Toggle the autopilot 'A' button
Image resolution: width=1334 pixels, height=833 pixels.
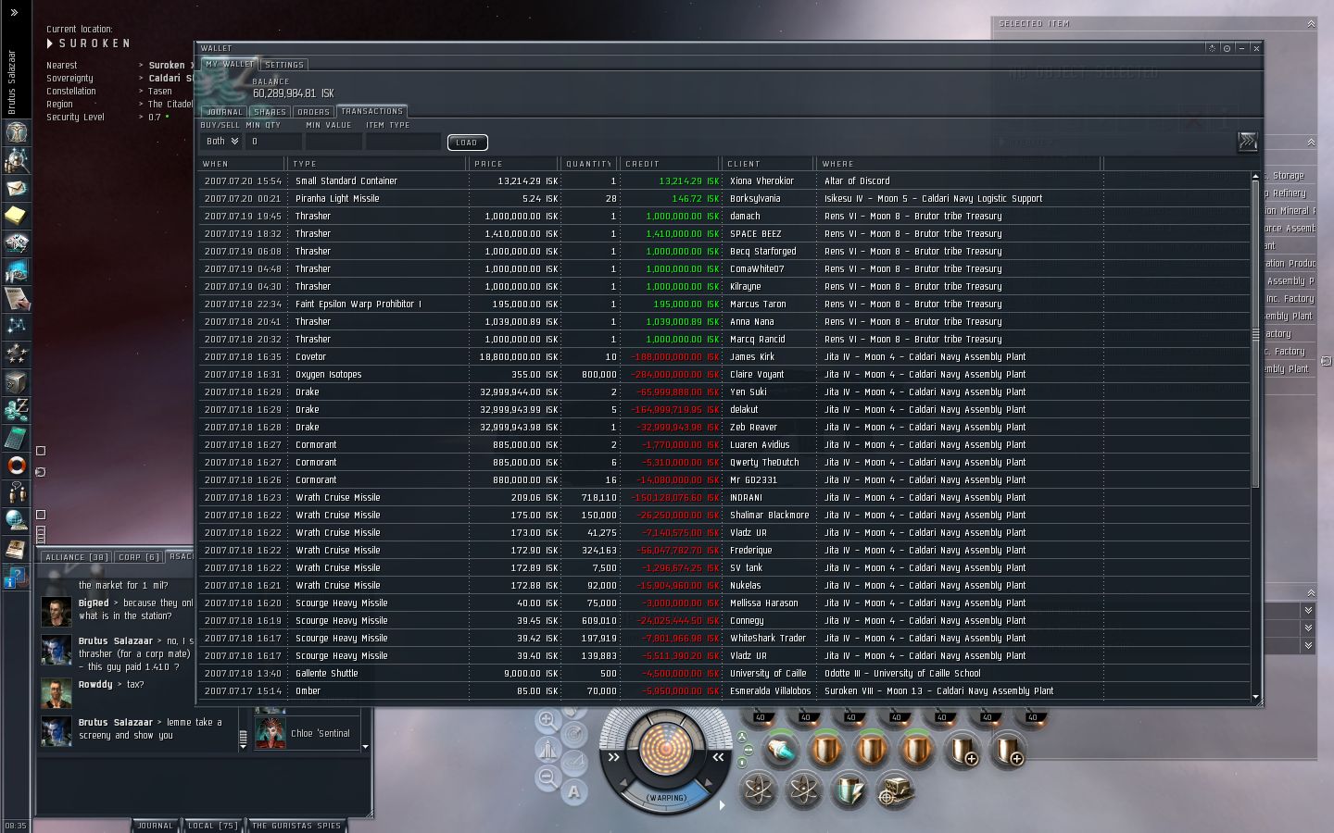coord(574,791)
